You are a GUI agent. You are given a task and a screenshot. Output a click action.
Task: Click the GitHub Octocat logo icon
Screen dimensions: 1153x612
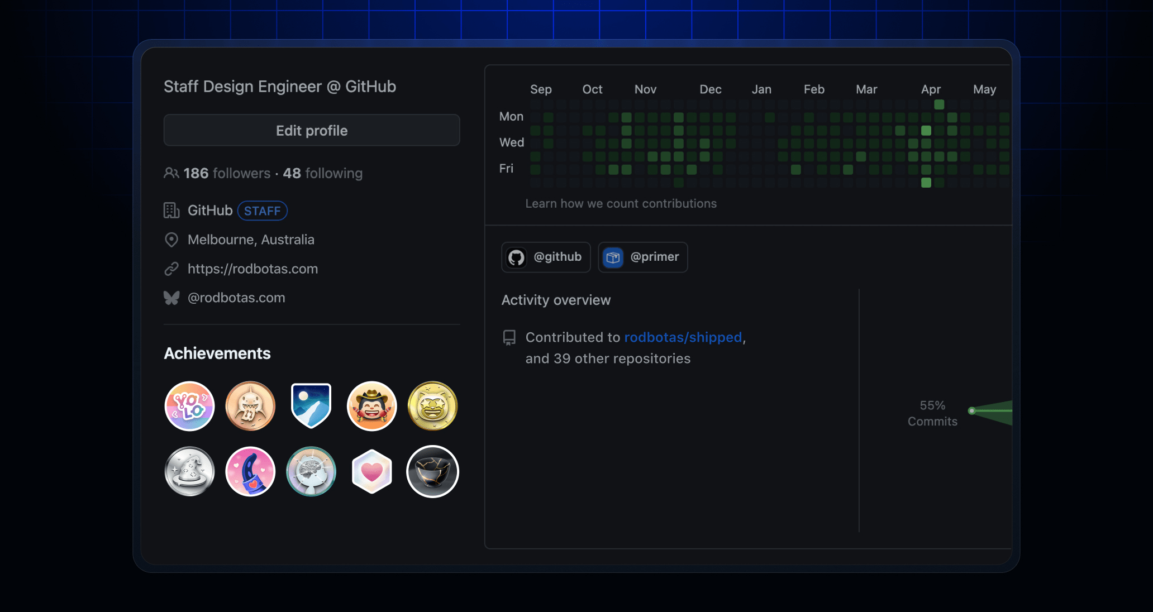[x=516, y=257]
